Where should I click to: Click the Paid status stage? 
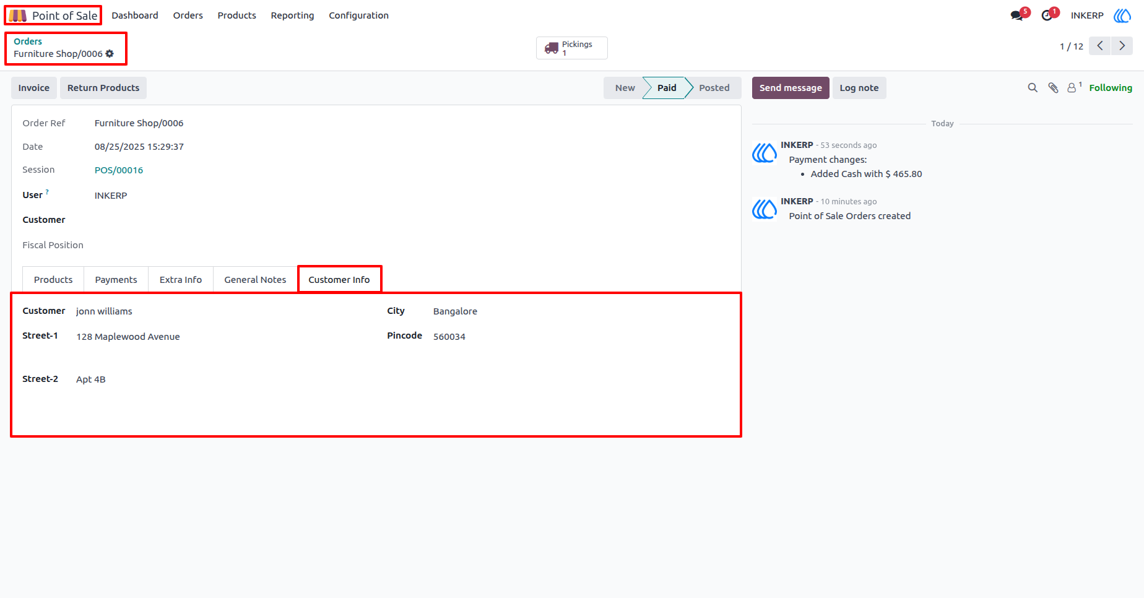[x=667, y=88]
